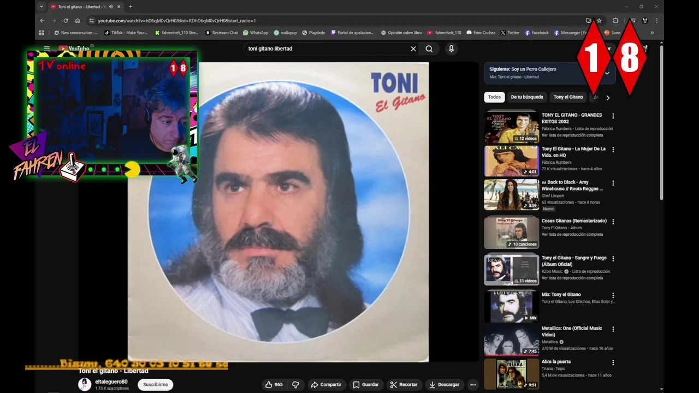Screen dimensions: 699x393
Task: Open a new browser tab
Action: point(130,7)
